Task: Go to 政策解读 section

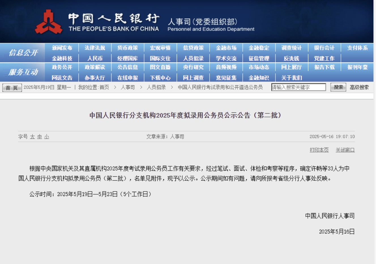Action: (95, 67)
